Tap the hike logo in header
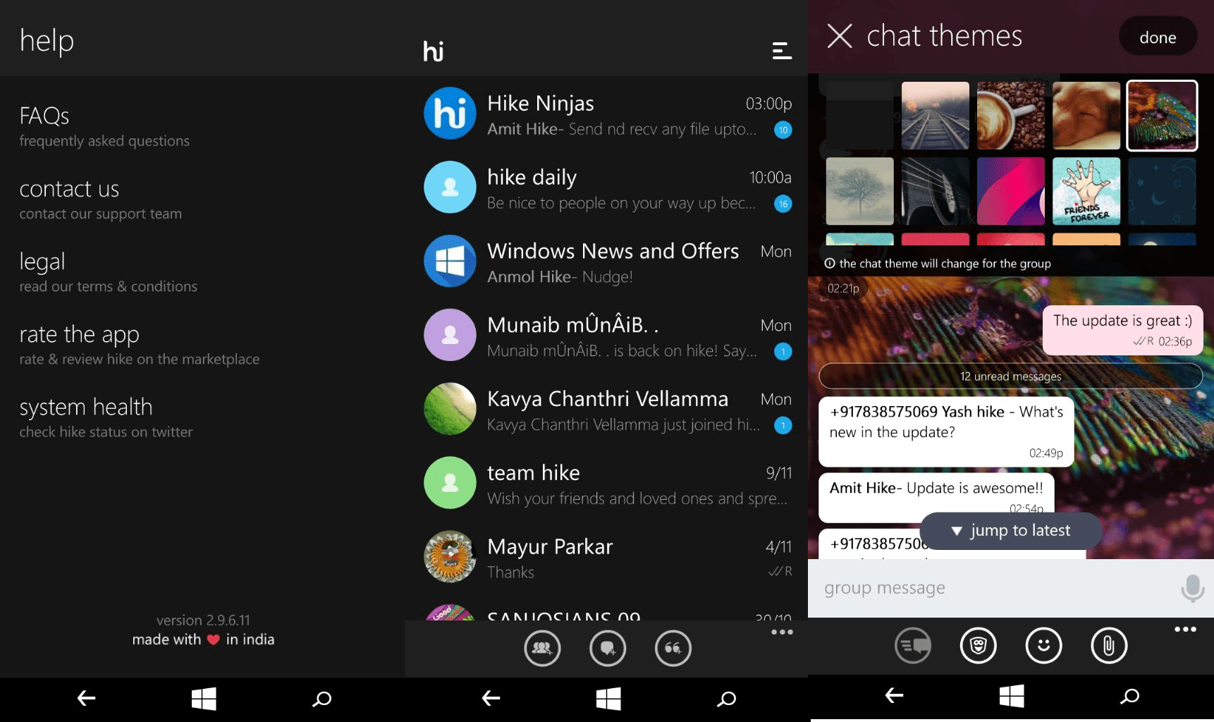1214x722 pixels. 434,51
